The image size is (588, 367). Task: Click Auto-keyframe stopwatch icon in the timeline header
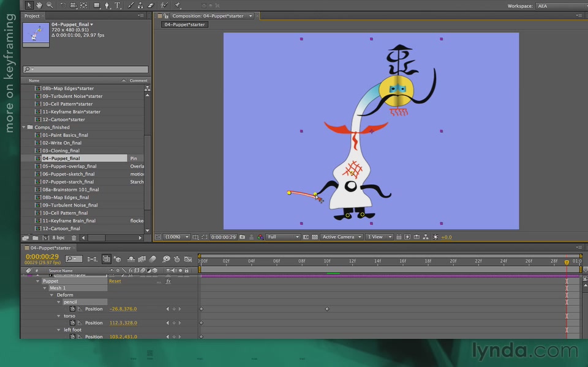pyautogui.click(x=177, y=259)
